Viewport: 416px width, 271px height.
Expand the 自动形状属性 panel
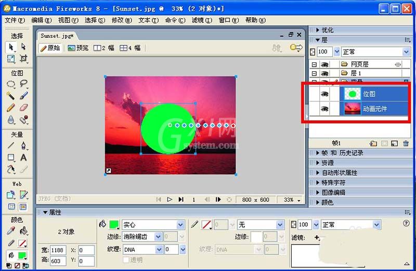tap(318, 173)
